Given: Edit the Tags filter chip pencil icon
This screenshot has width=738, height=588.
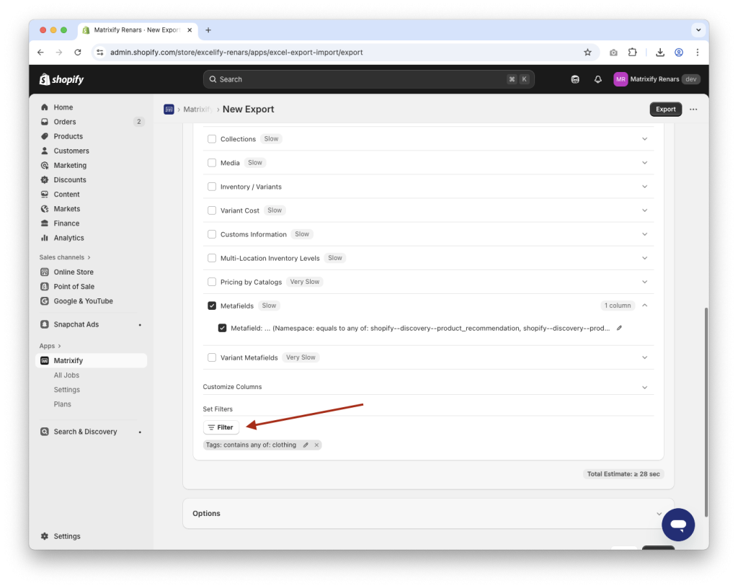Looking at the screenshot, I should [306, 445].
